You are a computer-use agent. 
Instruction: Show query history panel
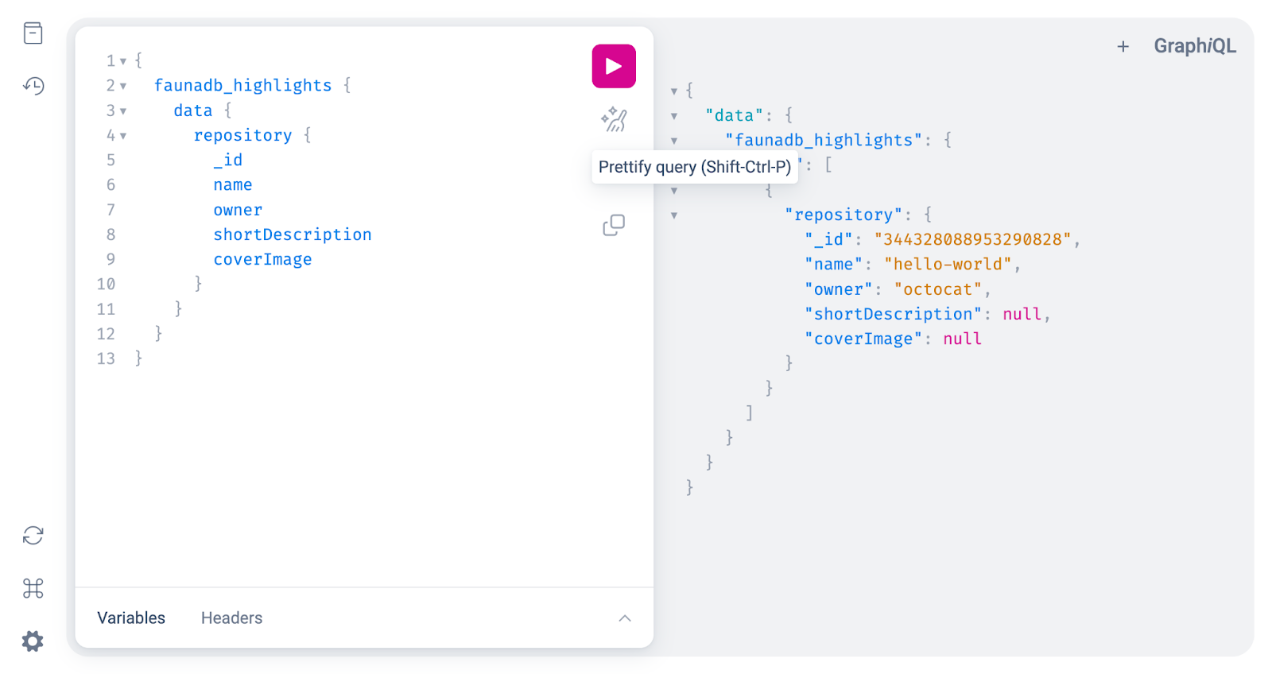click(x=33, y=86)
